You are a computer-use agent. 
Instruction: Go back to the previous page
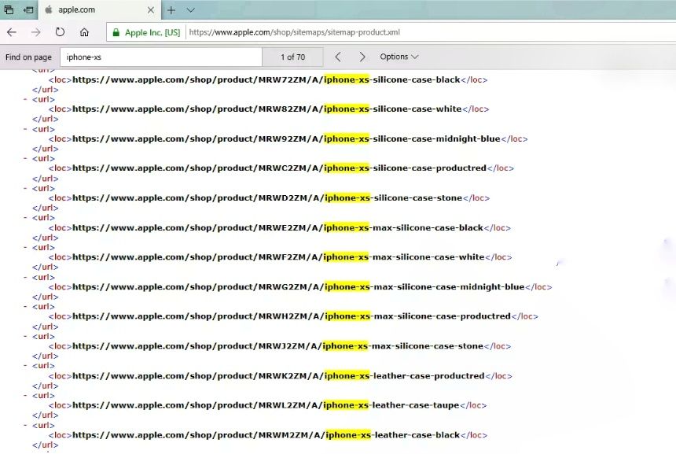[12, 32]
